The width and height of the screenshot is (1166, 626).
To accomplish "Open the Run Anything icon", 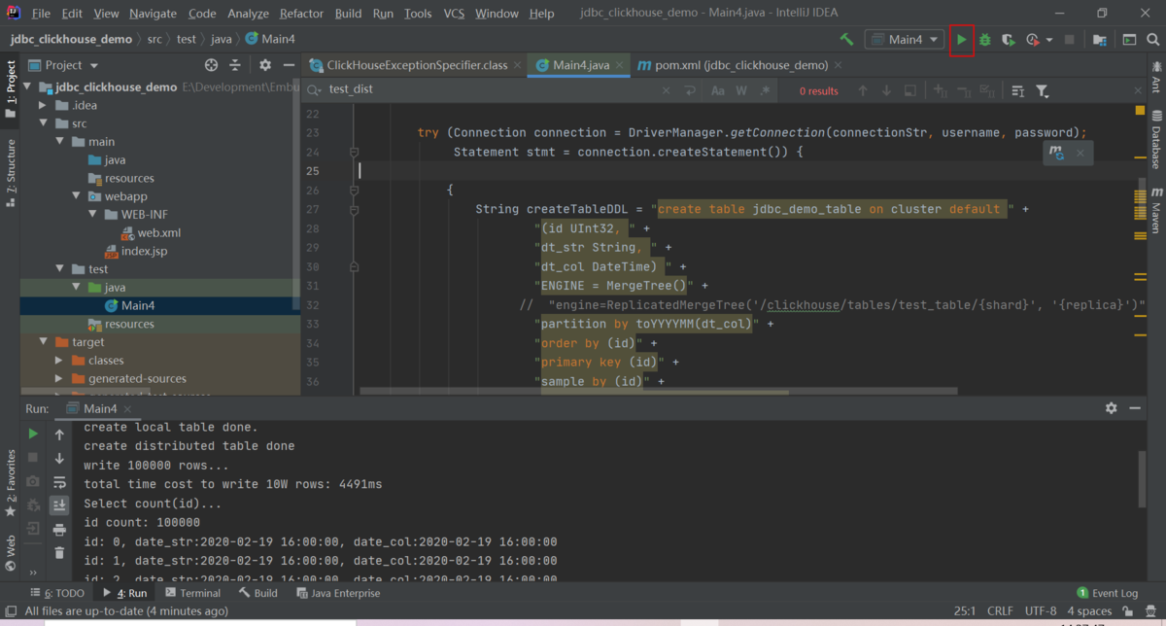I will coord(1129,40).
